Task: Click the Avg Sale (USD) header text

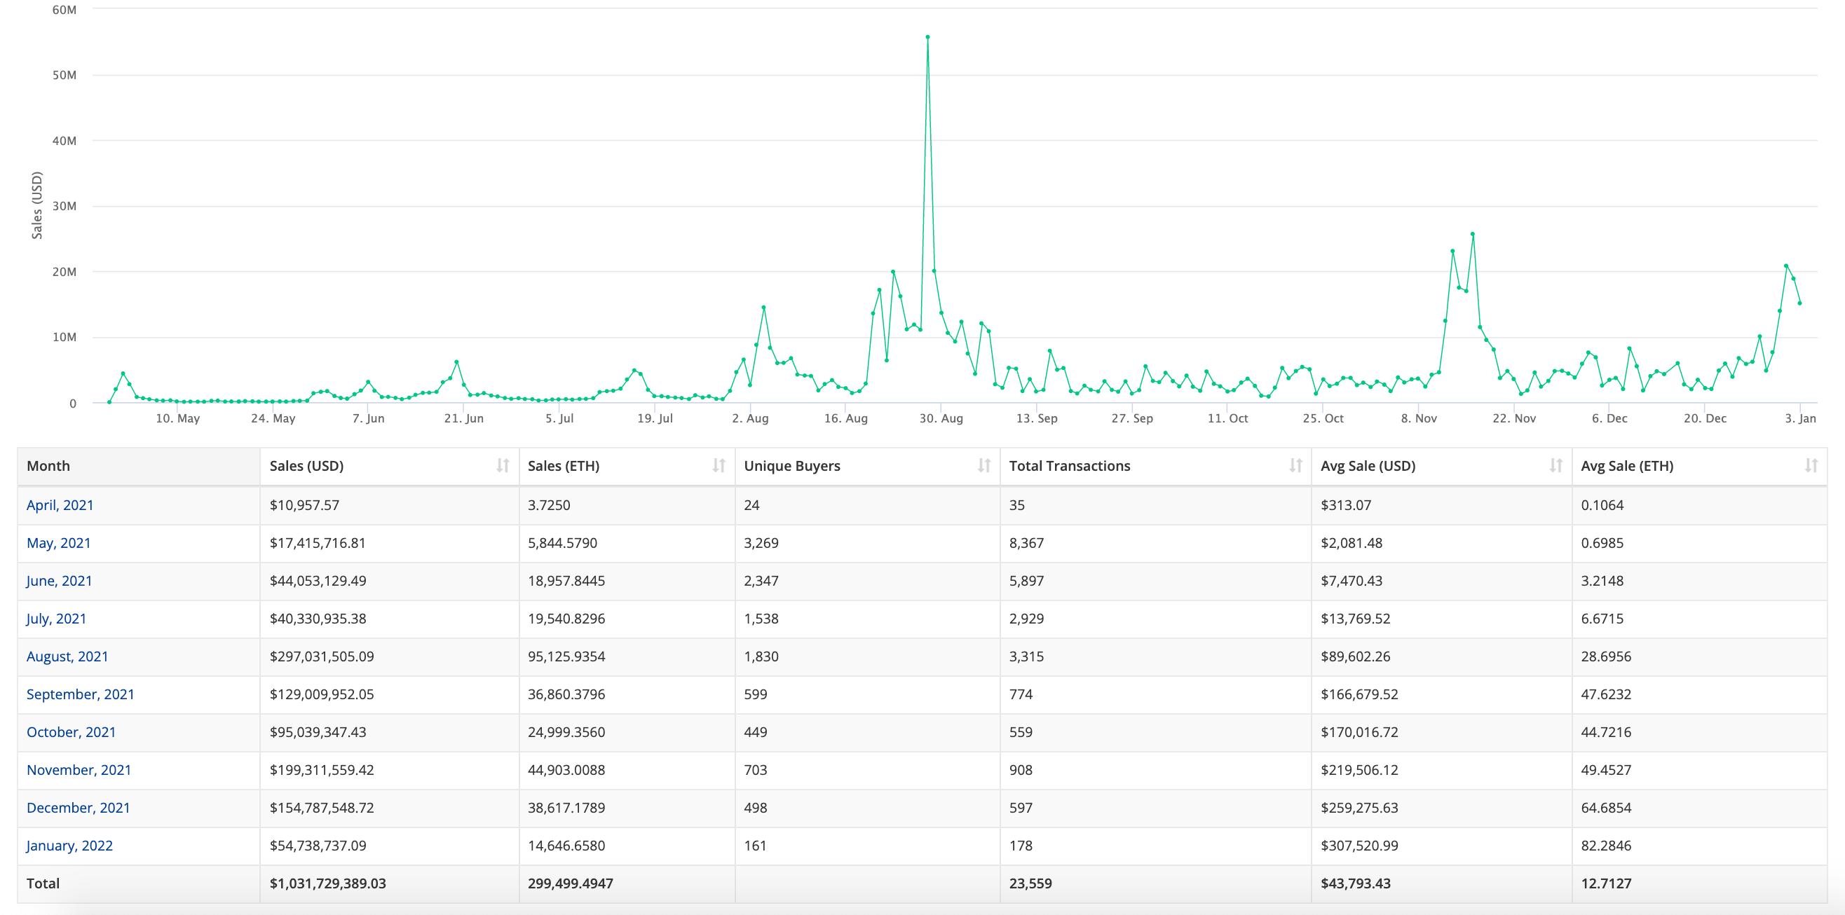Action: (x=1368, y=466)
